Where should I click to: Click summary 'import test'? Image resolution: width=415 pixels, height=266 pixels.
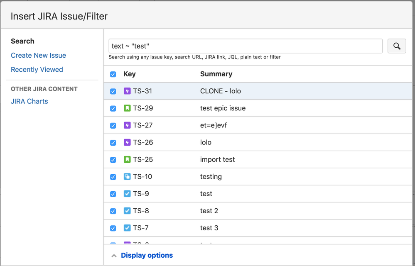tap(217, 159)
